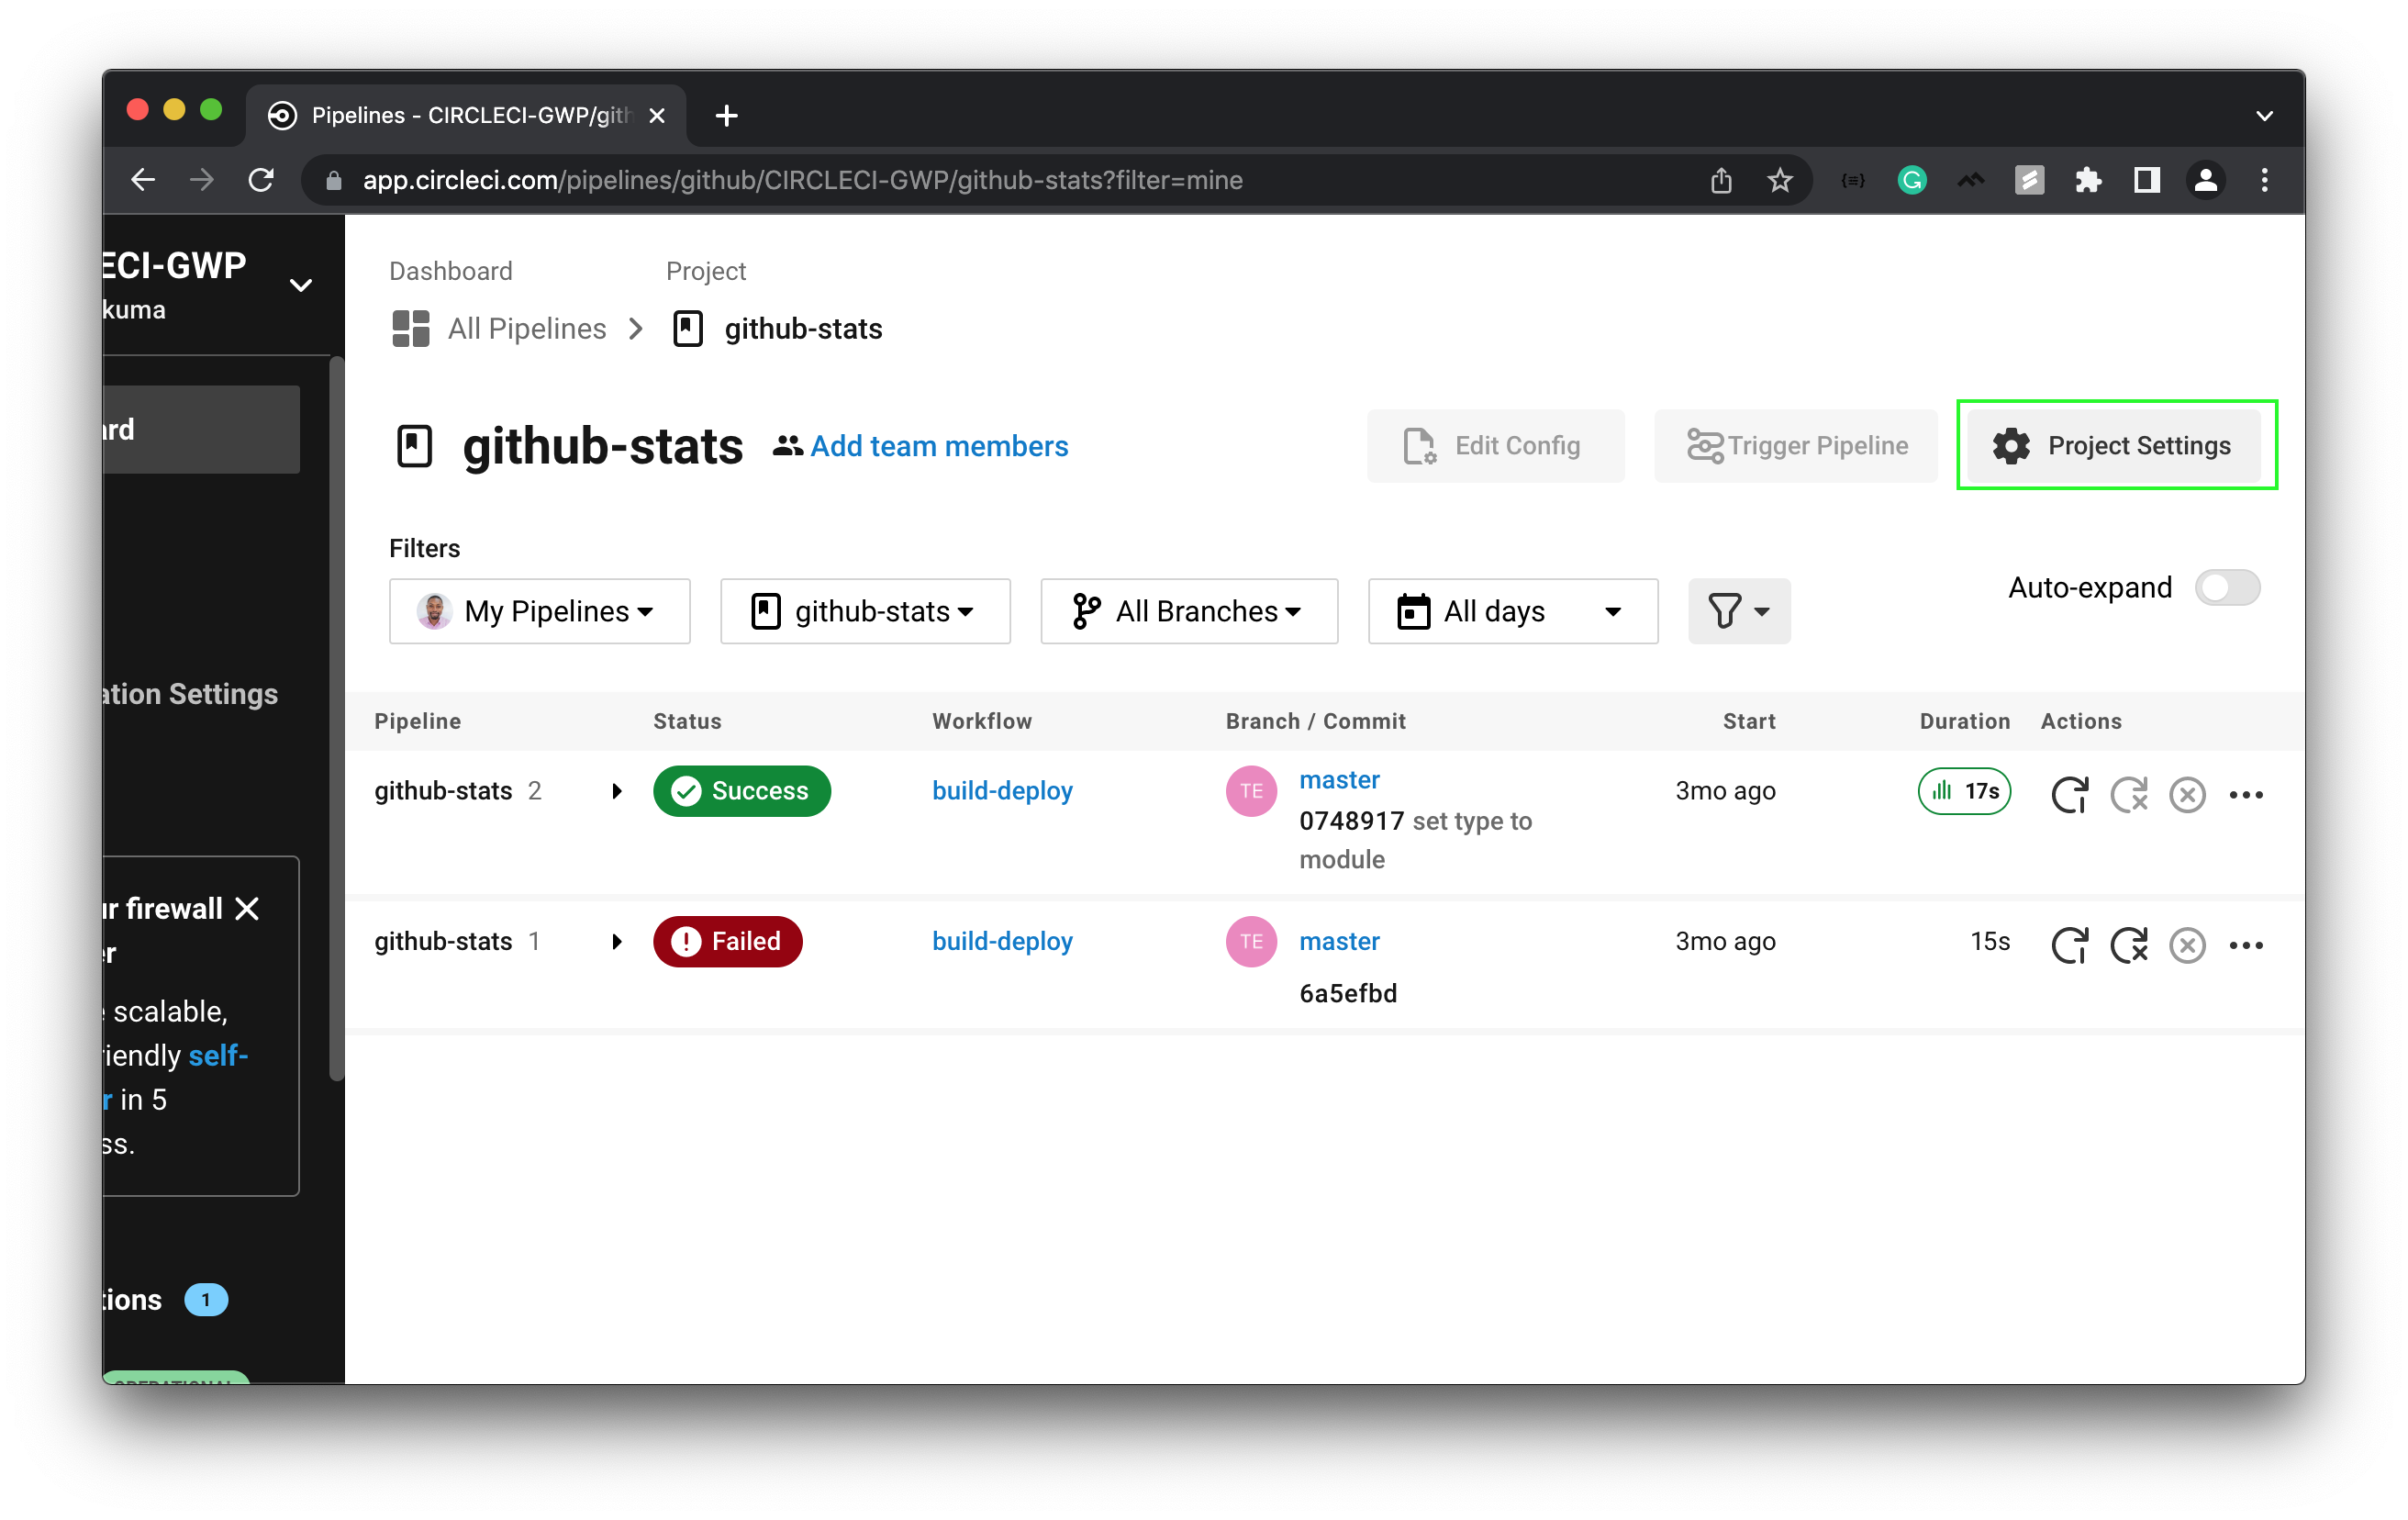The height and width of the screenshot is (1520, 2408).
Task: Dismiss the firewall notification popup
Action: click(x=248, y=909)
